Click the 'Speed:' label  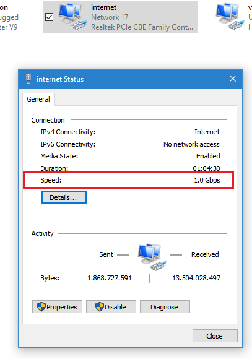tap(51, 180)
